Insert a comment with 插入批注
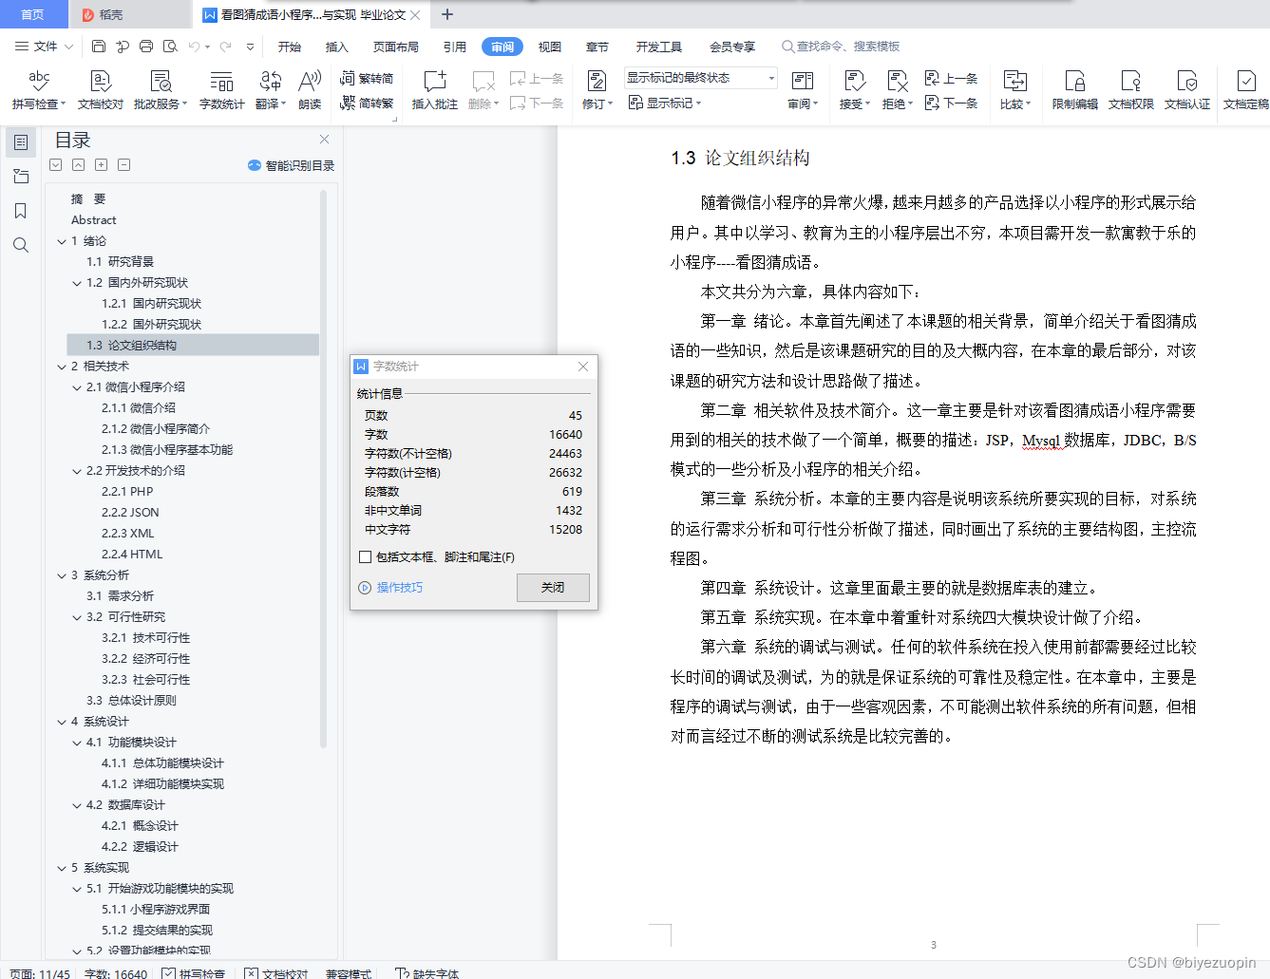Viewport: 1270px width, 979px height. 434,90
